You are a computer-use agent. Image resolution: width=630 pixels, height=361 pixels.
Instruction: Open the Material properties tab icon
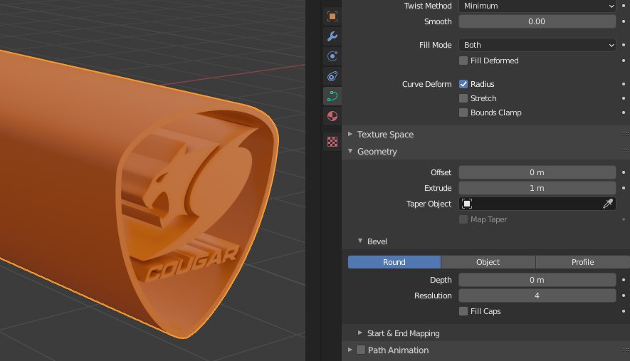pos(332,116)
